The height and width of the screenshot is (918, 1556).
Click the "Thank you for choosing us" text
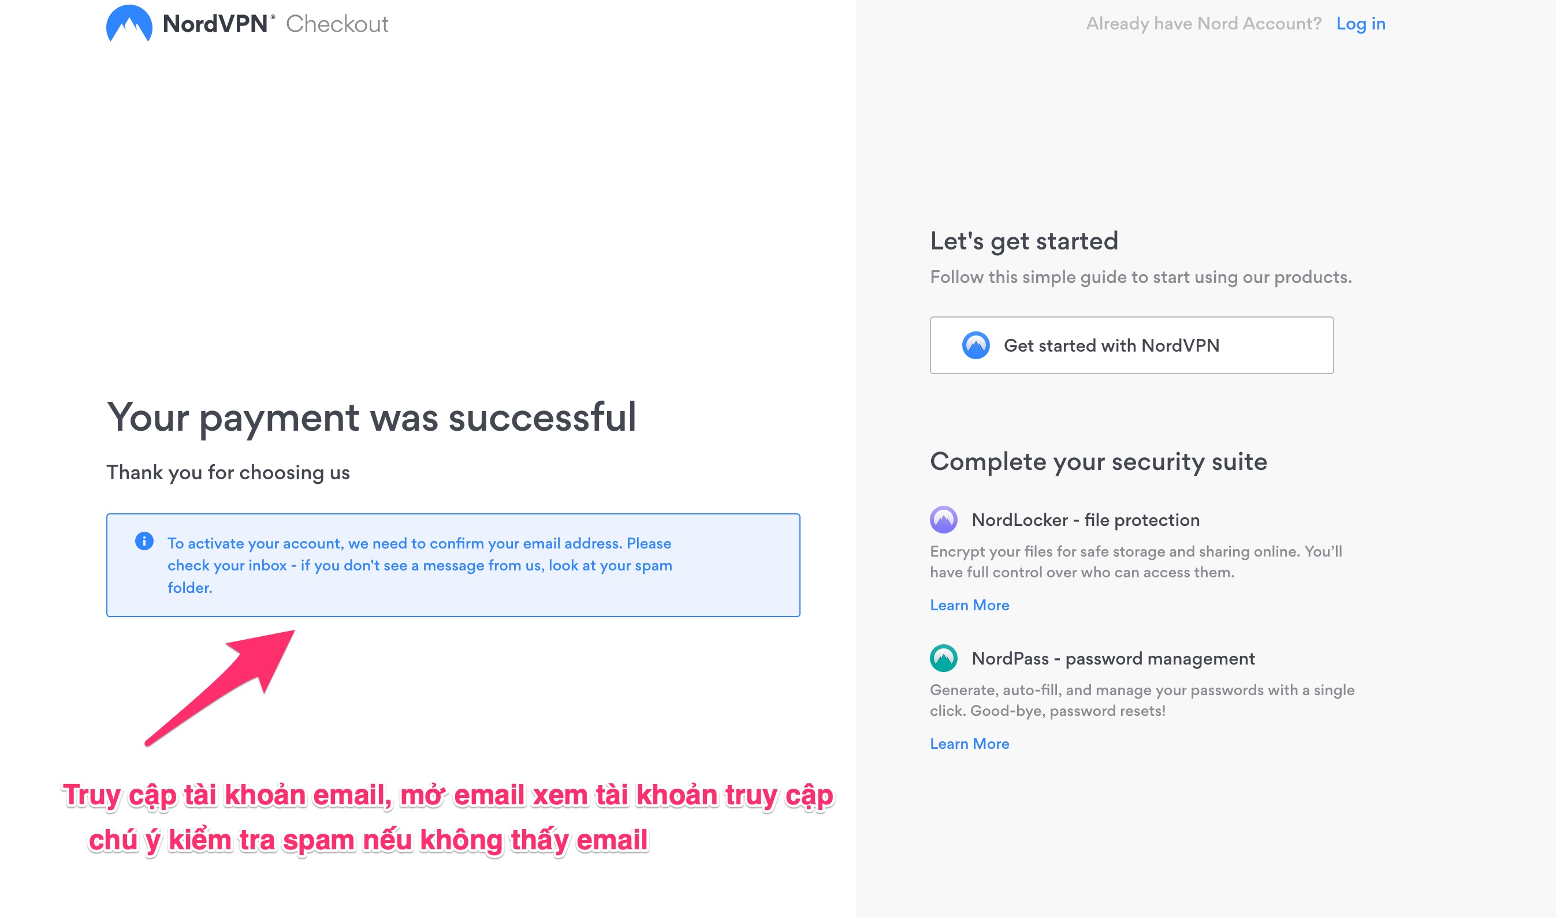tap(228, 473)
